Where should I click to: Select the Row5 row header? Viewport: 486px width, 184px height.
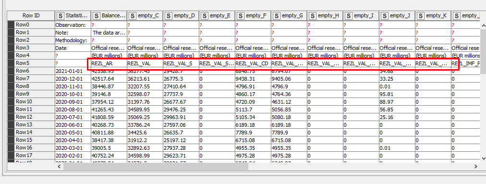(x=31, y=63)
